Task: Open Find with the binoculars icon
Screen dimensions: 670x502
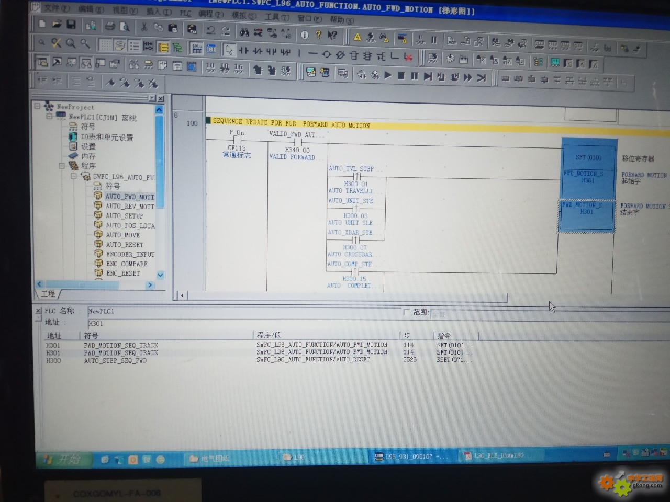Action: 244,32
